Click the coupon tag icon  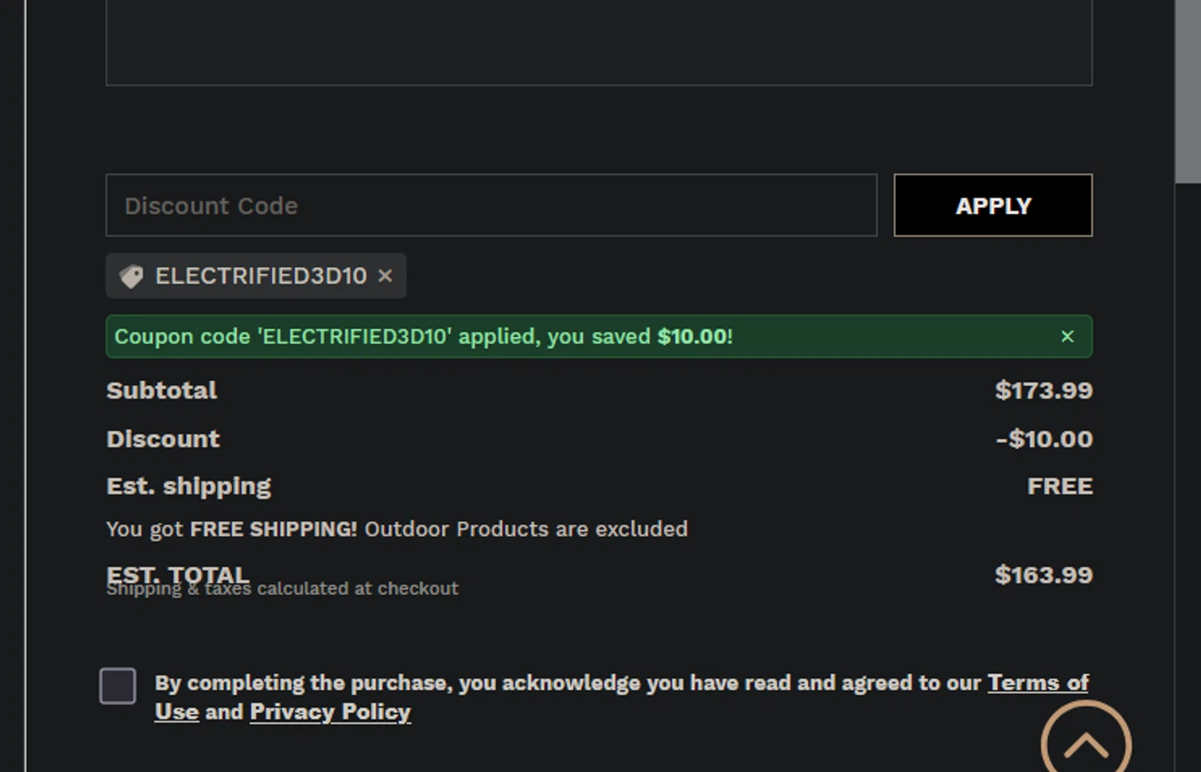point(131,276)
